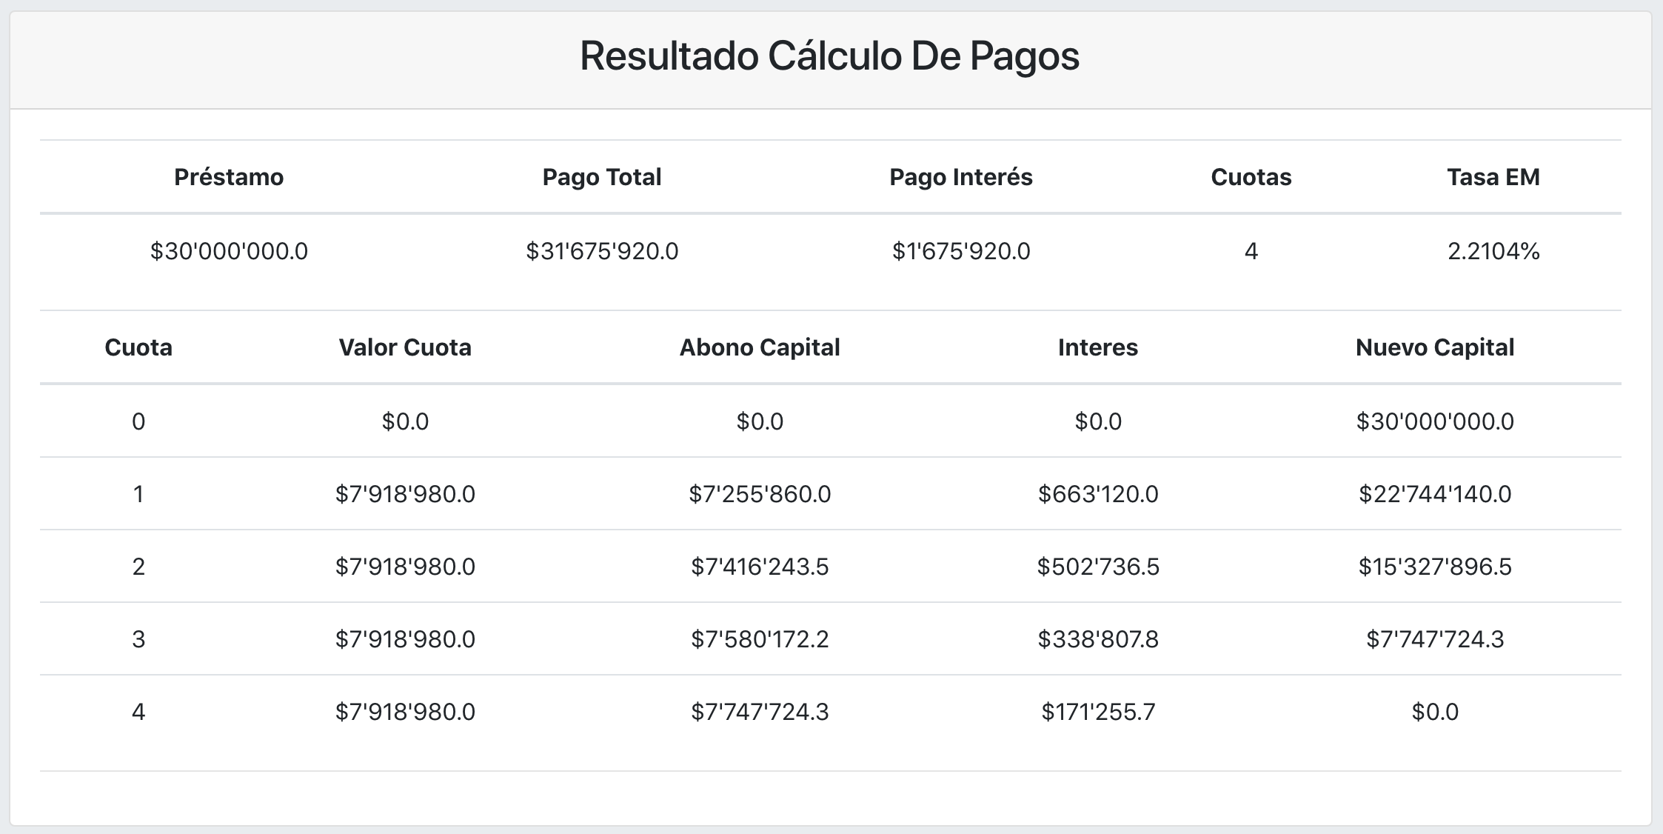Click the Valor Cuota column header
1663x834 pixels.
click(x=405, y=347)
